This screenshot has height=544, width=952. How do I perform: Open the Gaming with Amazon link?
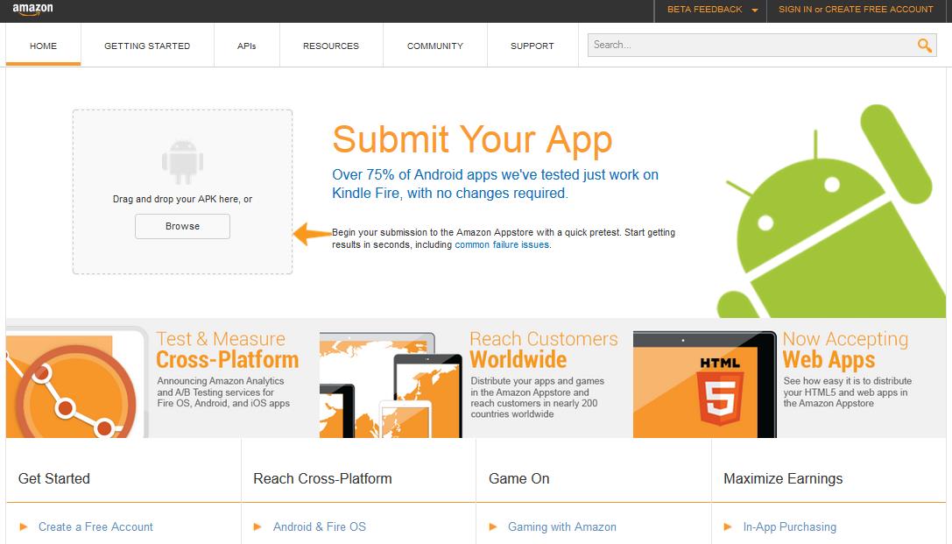561,527
